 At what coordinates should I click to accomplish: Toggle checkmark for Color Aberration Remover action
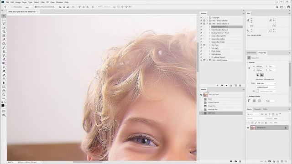pyautogui.click(x=201, y=30)
